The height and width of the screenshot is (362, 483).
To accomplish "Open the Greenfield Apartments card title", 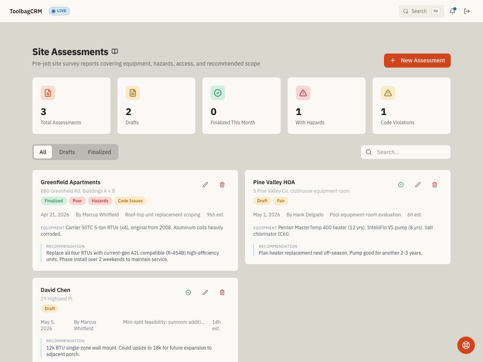I will [x=70, y=182].
